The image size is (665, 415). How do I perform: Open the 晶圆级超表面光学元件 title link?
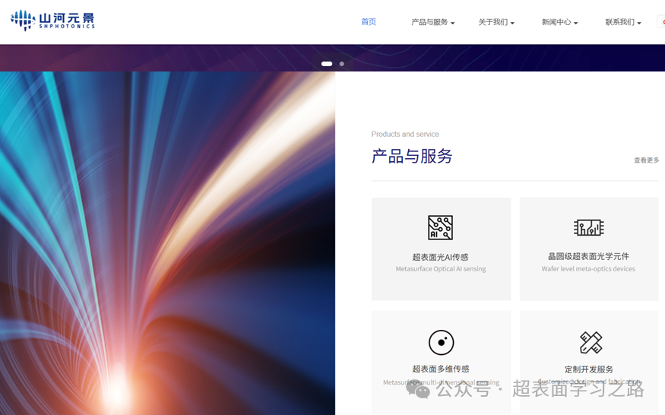pyautogui.click(x=589, y=256)
